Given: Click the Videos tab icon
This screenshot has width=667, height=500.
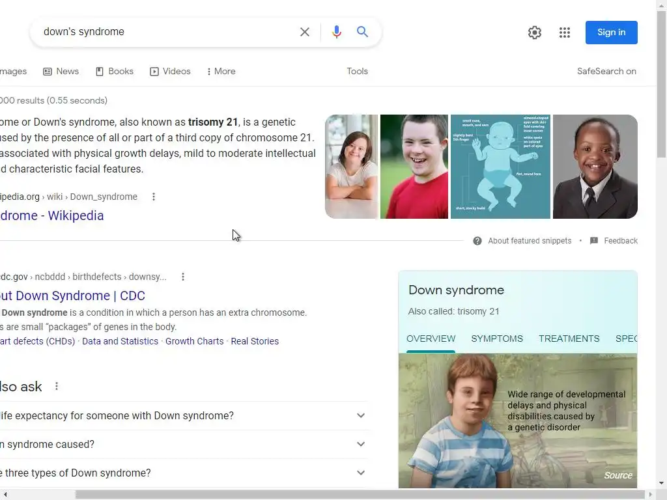Looking at the screenshot, I should tap(154, 72).
